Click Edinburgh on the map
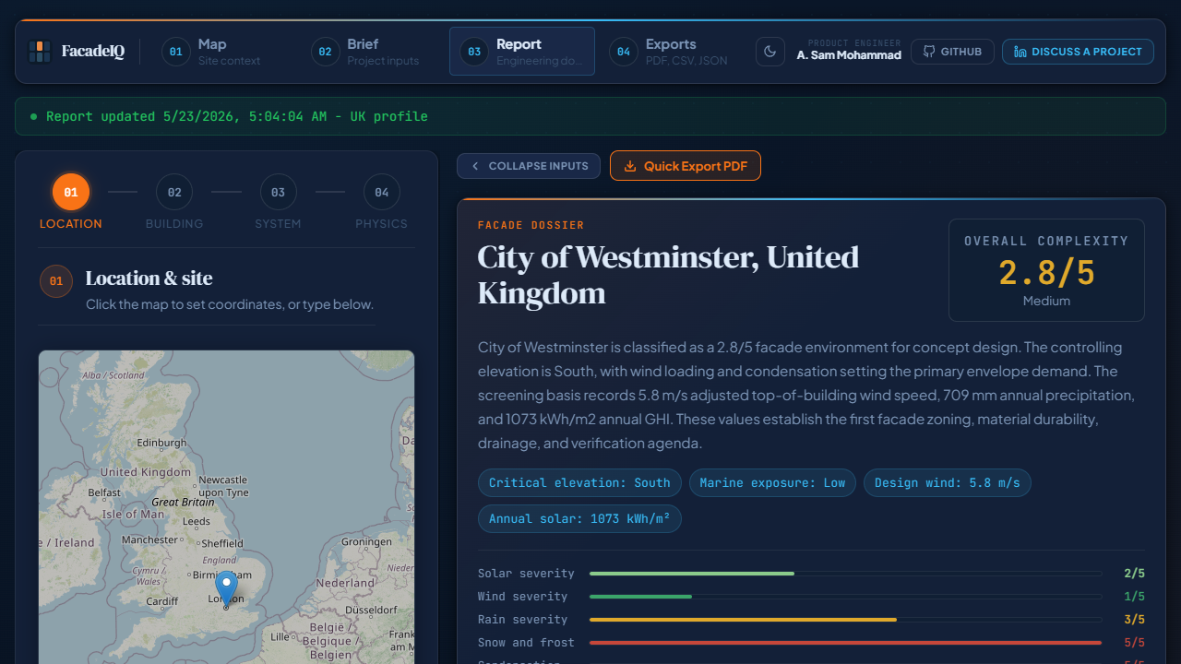This screenshot has width=1181, height=664. (161, 443)
